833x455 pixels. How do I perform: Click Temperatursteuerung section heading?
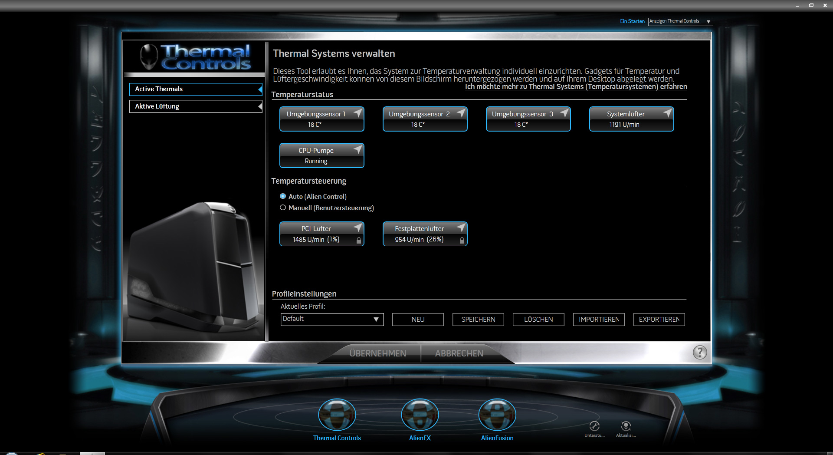coord(309,181)
